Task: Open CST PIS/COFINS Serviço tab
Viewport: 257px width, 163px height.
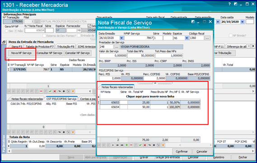Action: pos(61,99)
